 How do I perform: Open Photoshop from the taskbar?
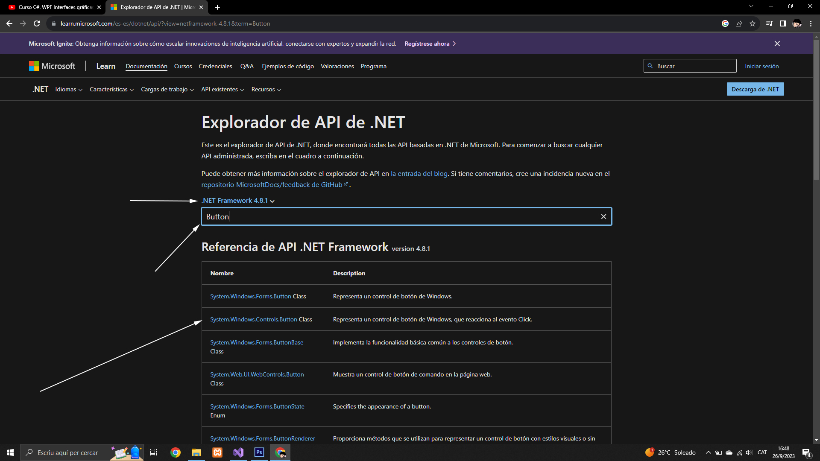point(259,452)
